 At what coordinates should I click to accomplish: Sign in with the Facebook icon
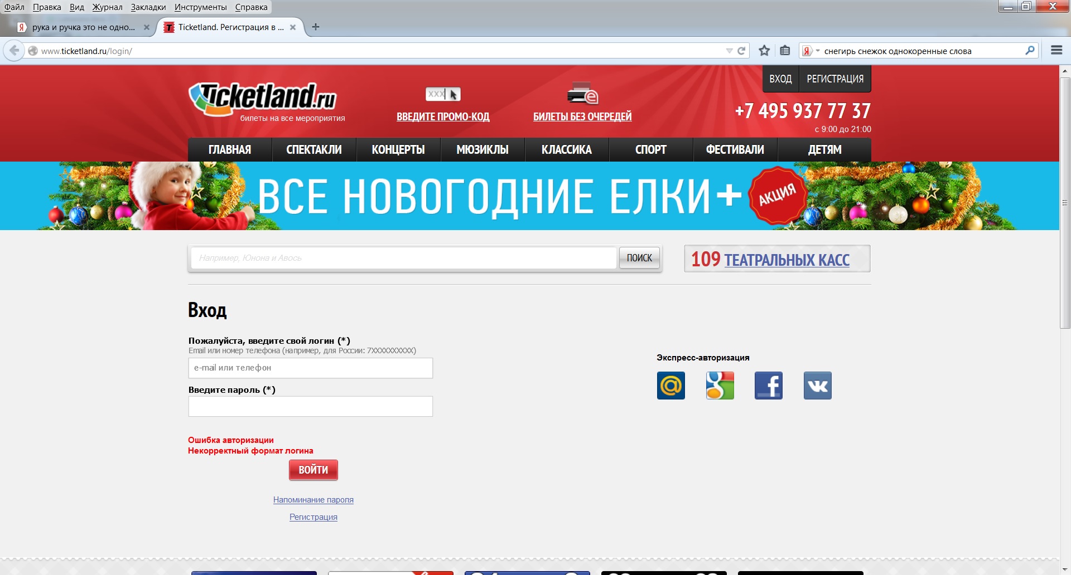(769, 386)
